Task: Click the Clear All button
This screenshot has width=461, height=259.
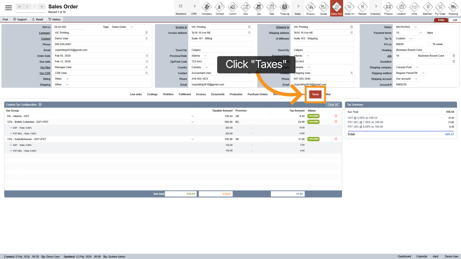Action: point(333,105)
